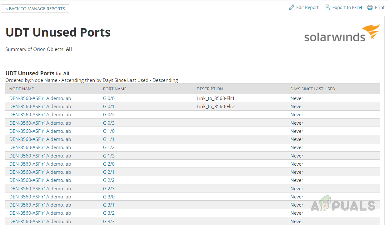This screenshot has height=225, width=388.
Task: Open DEN-3560-ASFlr1A.demo.lab node in Gi1/1 row
Action: click(40, 139)
